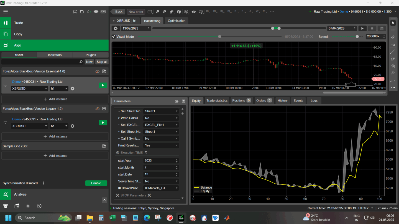Open the backtest start date dropdown 13/02/2023
The image size is (399, 224).
tap(136, 28)
